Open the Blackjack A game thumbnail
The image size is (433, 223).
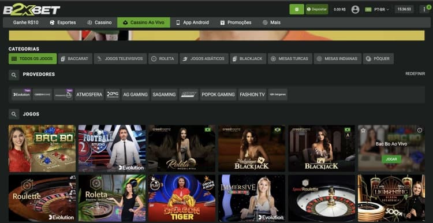tap(322, 148)
